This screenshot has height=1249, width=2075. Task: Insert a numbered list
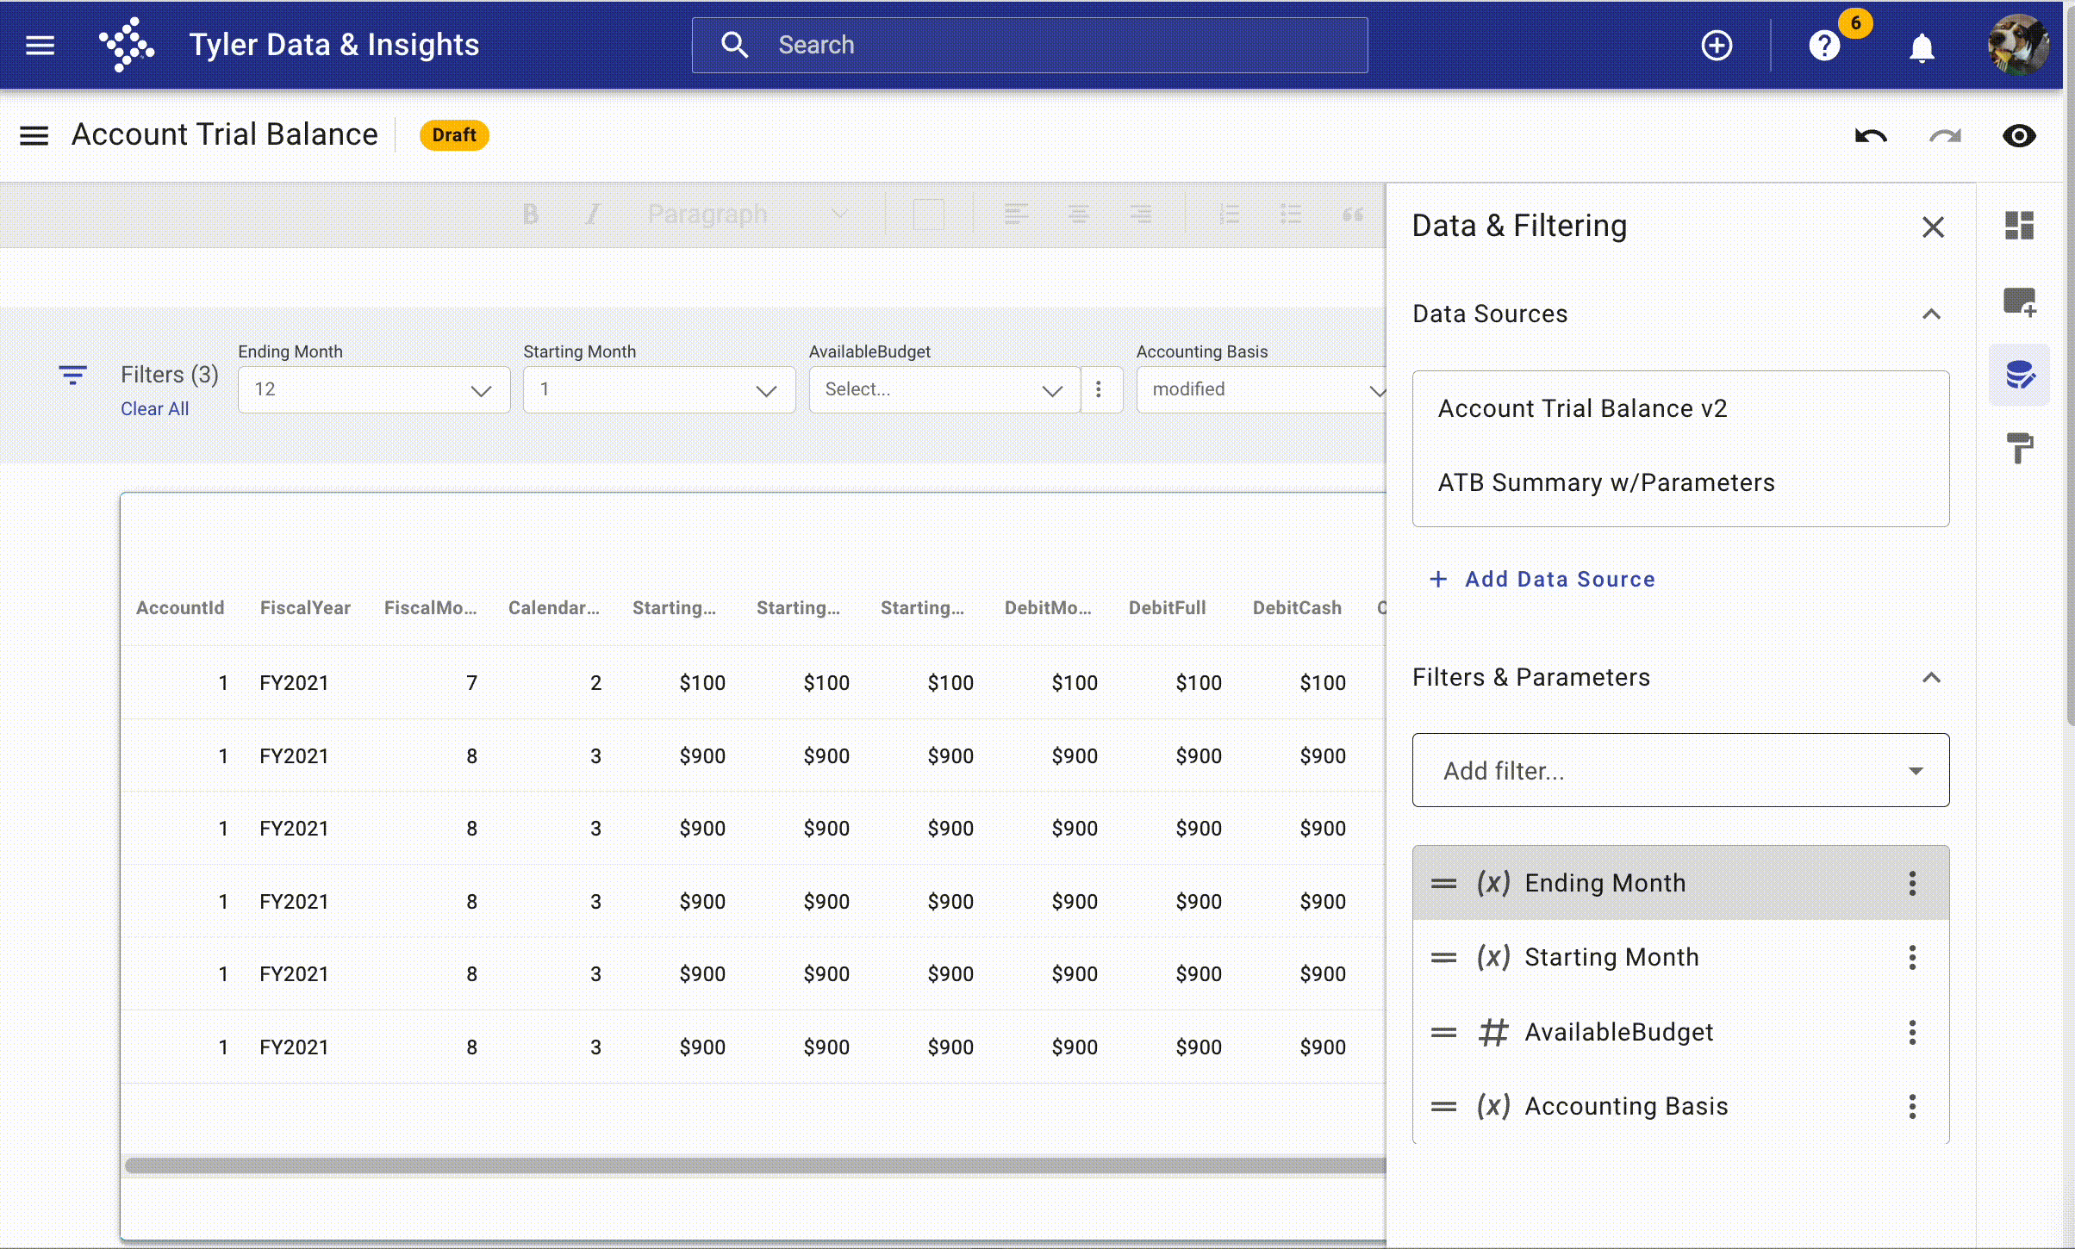click(x=1229, y=214)
